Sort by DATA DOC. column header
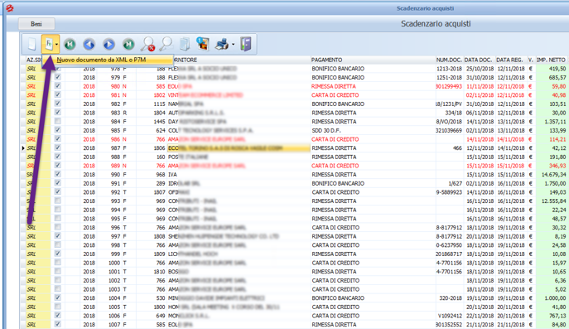The image size is (569, 329). point(479,60)
